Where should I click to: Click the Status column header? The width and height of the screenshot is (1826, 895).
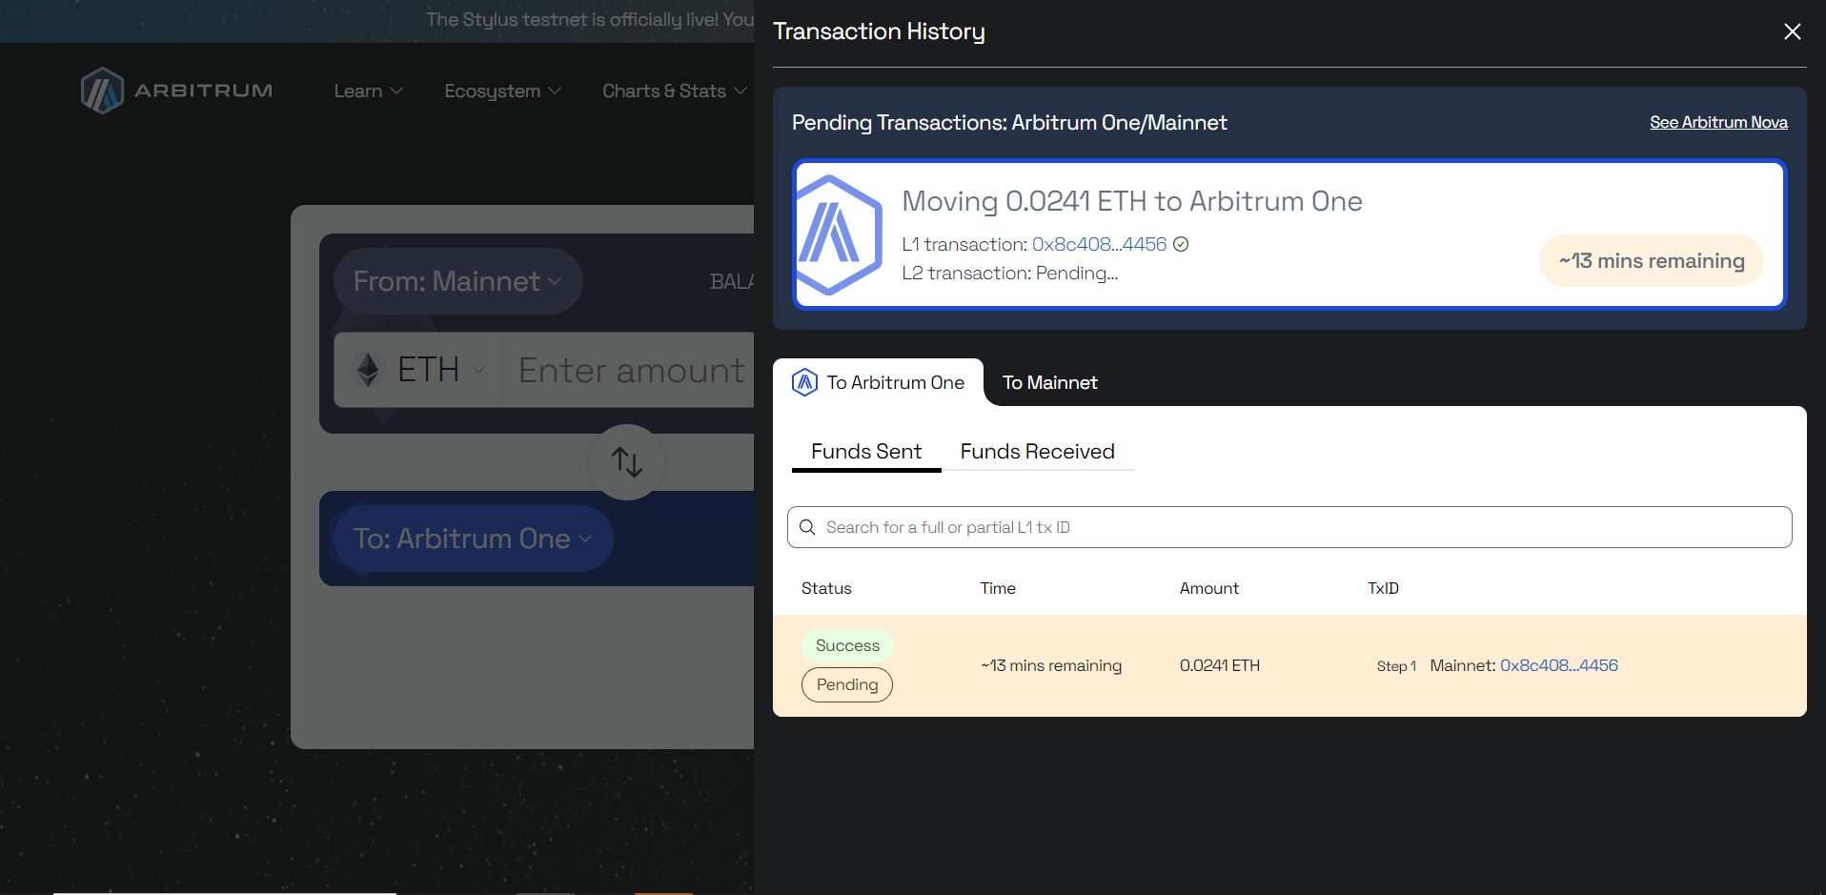click(826, 588)
